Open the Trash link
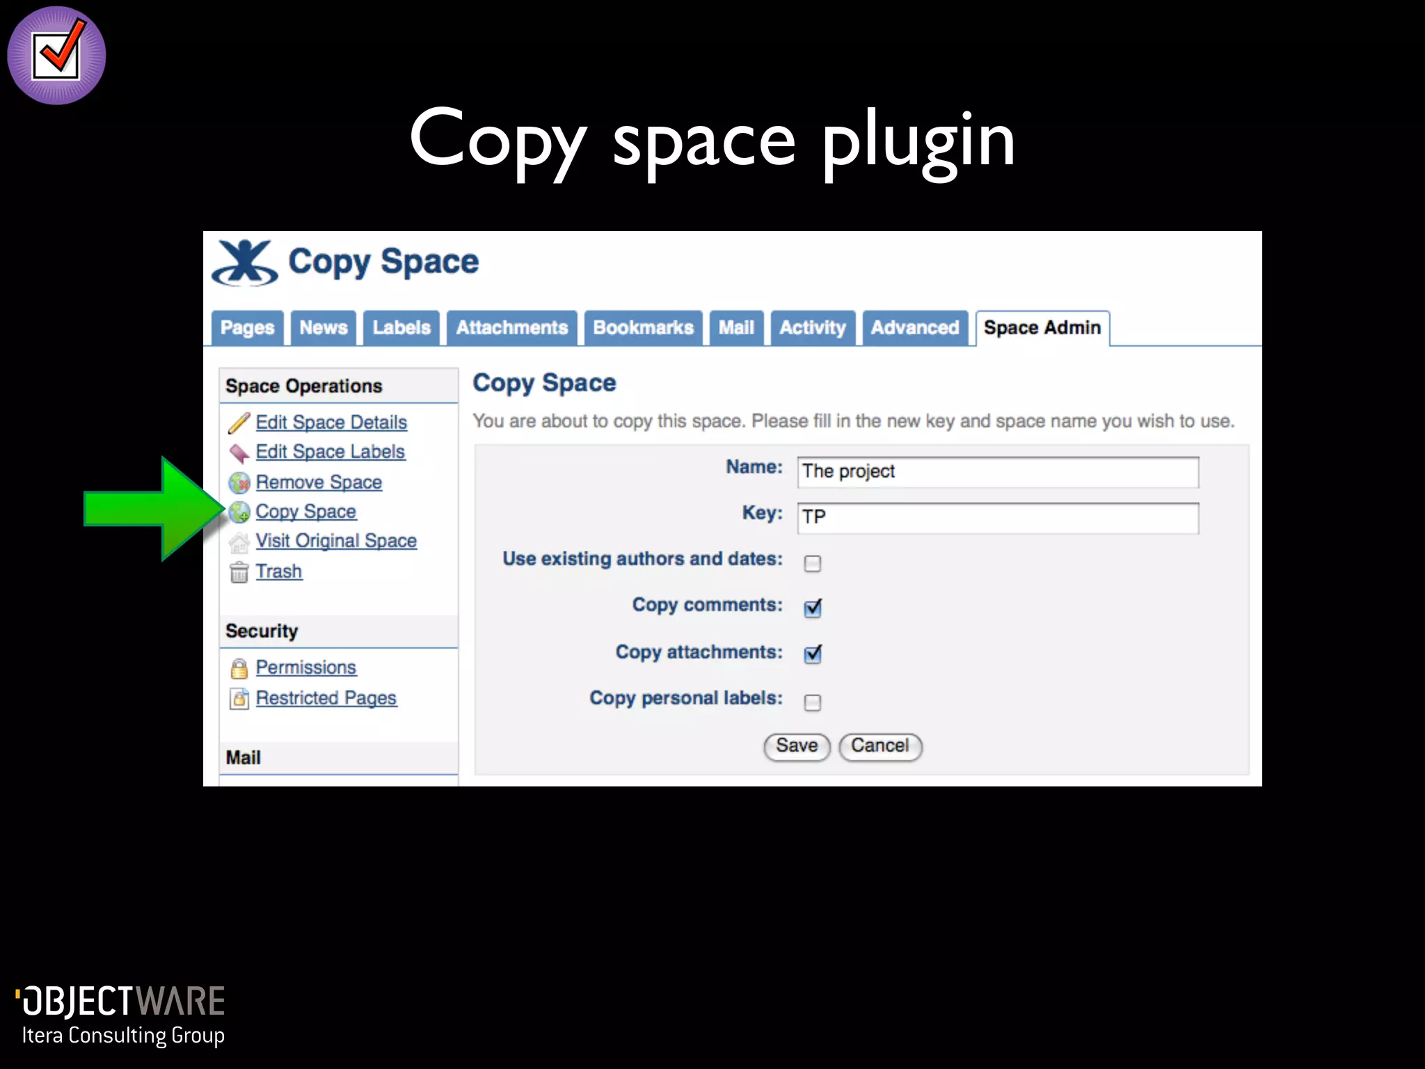 tap(278, 571)
